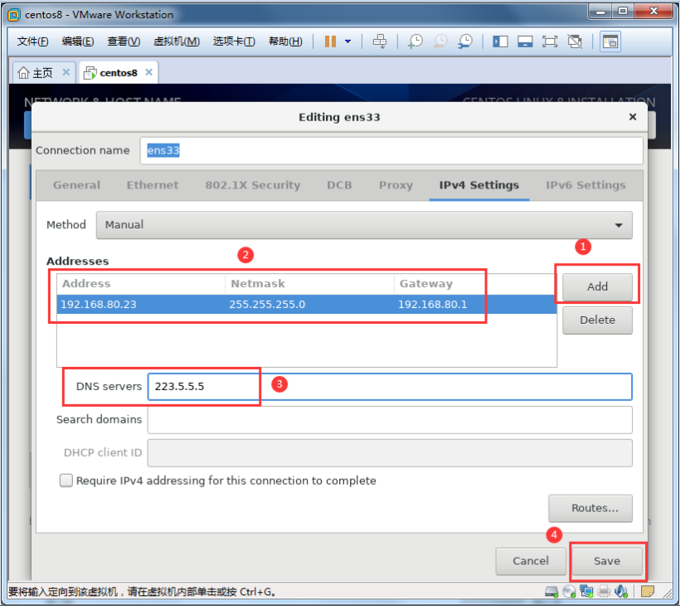This screenshot has height=606, width=680.
Task: Close the 主页 home tab
Action: click(x=66, y=72)
